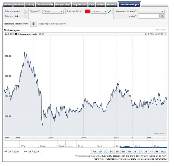Click the green trend line draw icon
Screen dimensions: 174x166
click(110, 11)
